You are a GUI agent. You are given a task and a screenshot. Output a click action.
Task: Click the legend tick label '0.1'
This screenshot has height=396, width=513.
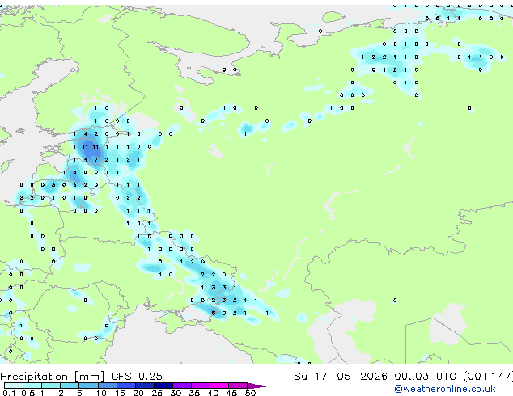click(9, 393)
